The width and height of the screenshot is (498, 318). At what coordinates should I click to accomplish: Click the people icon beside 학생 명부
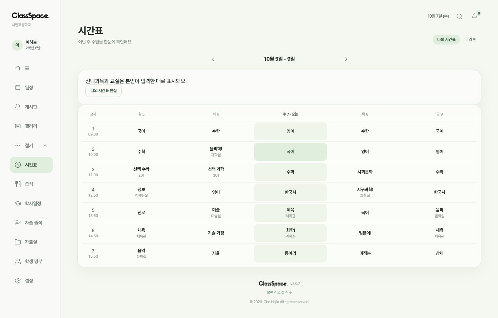click(18, 261)
